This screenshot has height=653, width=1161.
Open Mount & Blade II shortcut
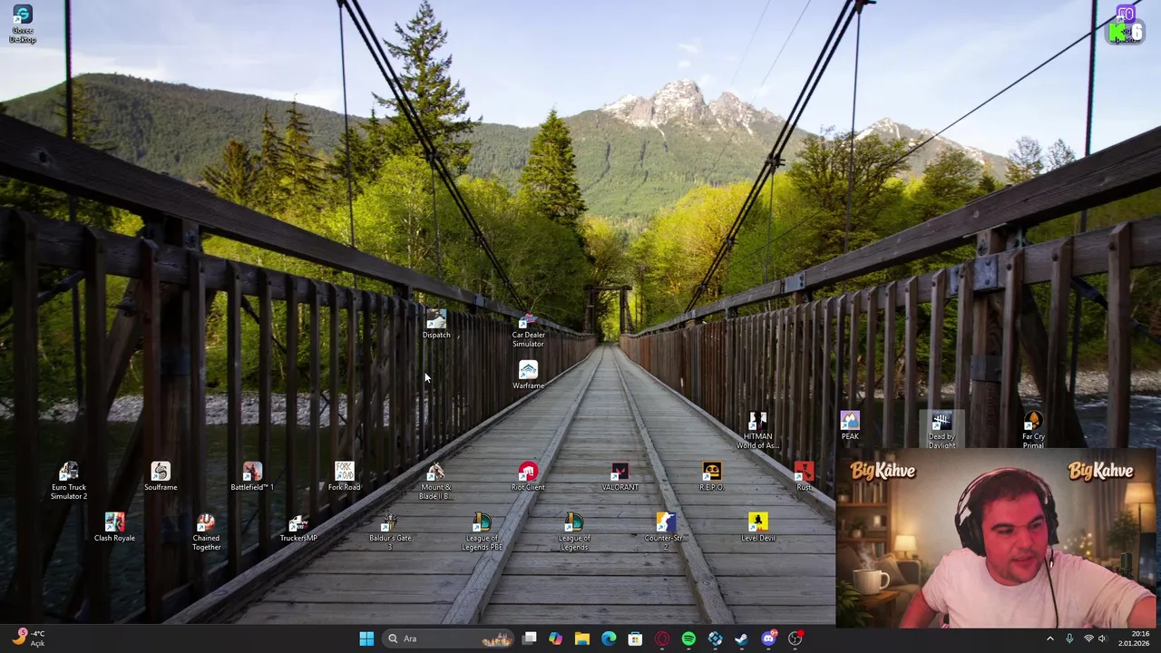pyautogui.click(x=435, y=482)
